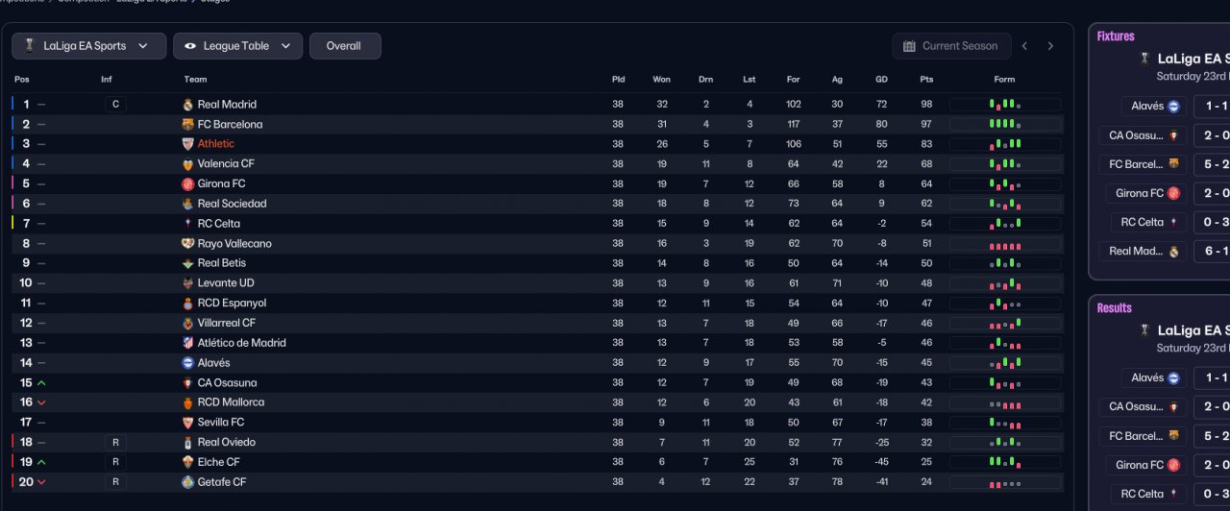The width and height of the screenshot is (1230, 511).
Task: Open the Current Season selector
Action: 950,46
